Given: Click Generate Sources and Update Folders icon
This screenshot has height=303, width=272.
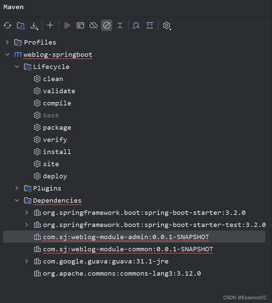Looking at the screenshot, I should click(x=21, y=25).
